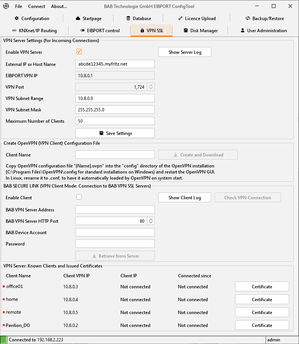Open the Startpage tab with home icon
299x344 pixels.
pyautogui.click(x=89, y=18)
